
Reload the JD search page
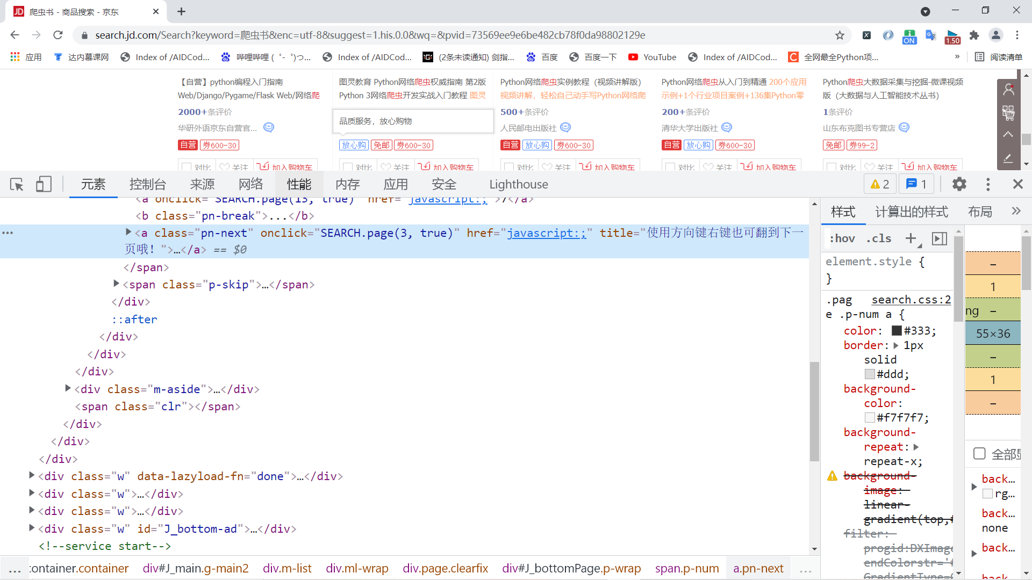(x=58, y=35)
